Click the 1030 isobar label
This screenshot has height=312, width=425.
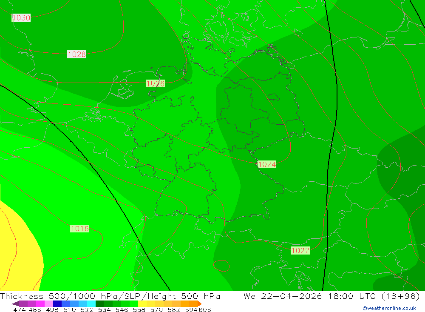pos(21,17)
